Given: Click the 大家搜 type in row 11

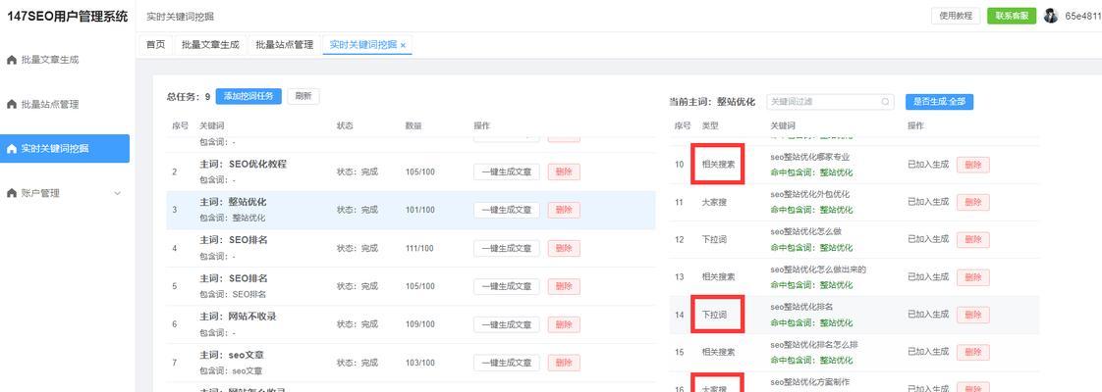Looking at the screenshot, I should click(714, 202).
